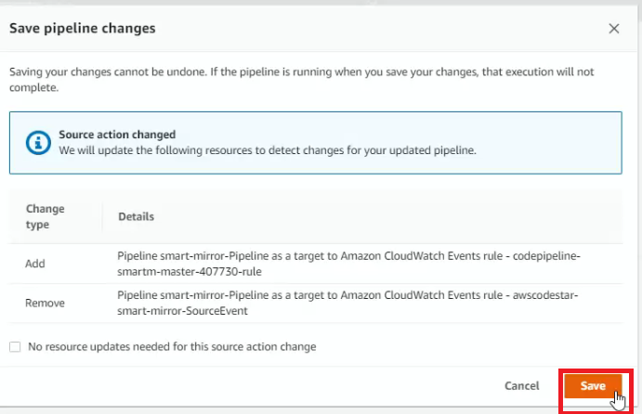The image size is (642, 414).
Task: Close the Save pipeline changes dialog
Action: coord(614,29)
